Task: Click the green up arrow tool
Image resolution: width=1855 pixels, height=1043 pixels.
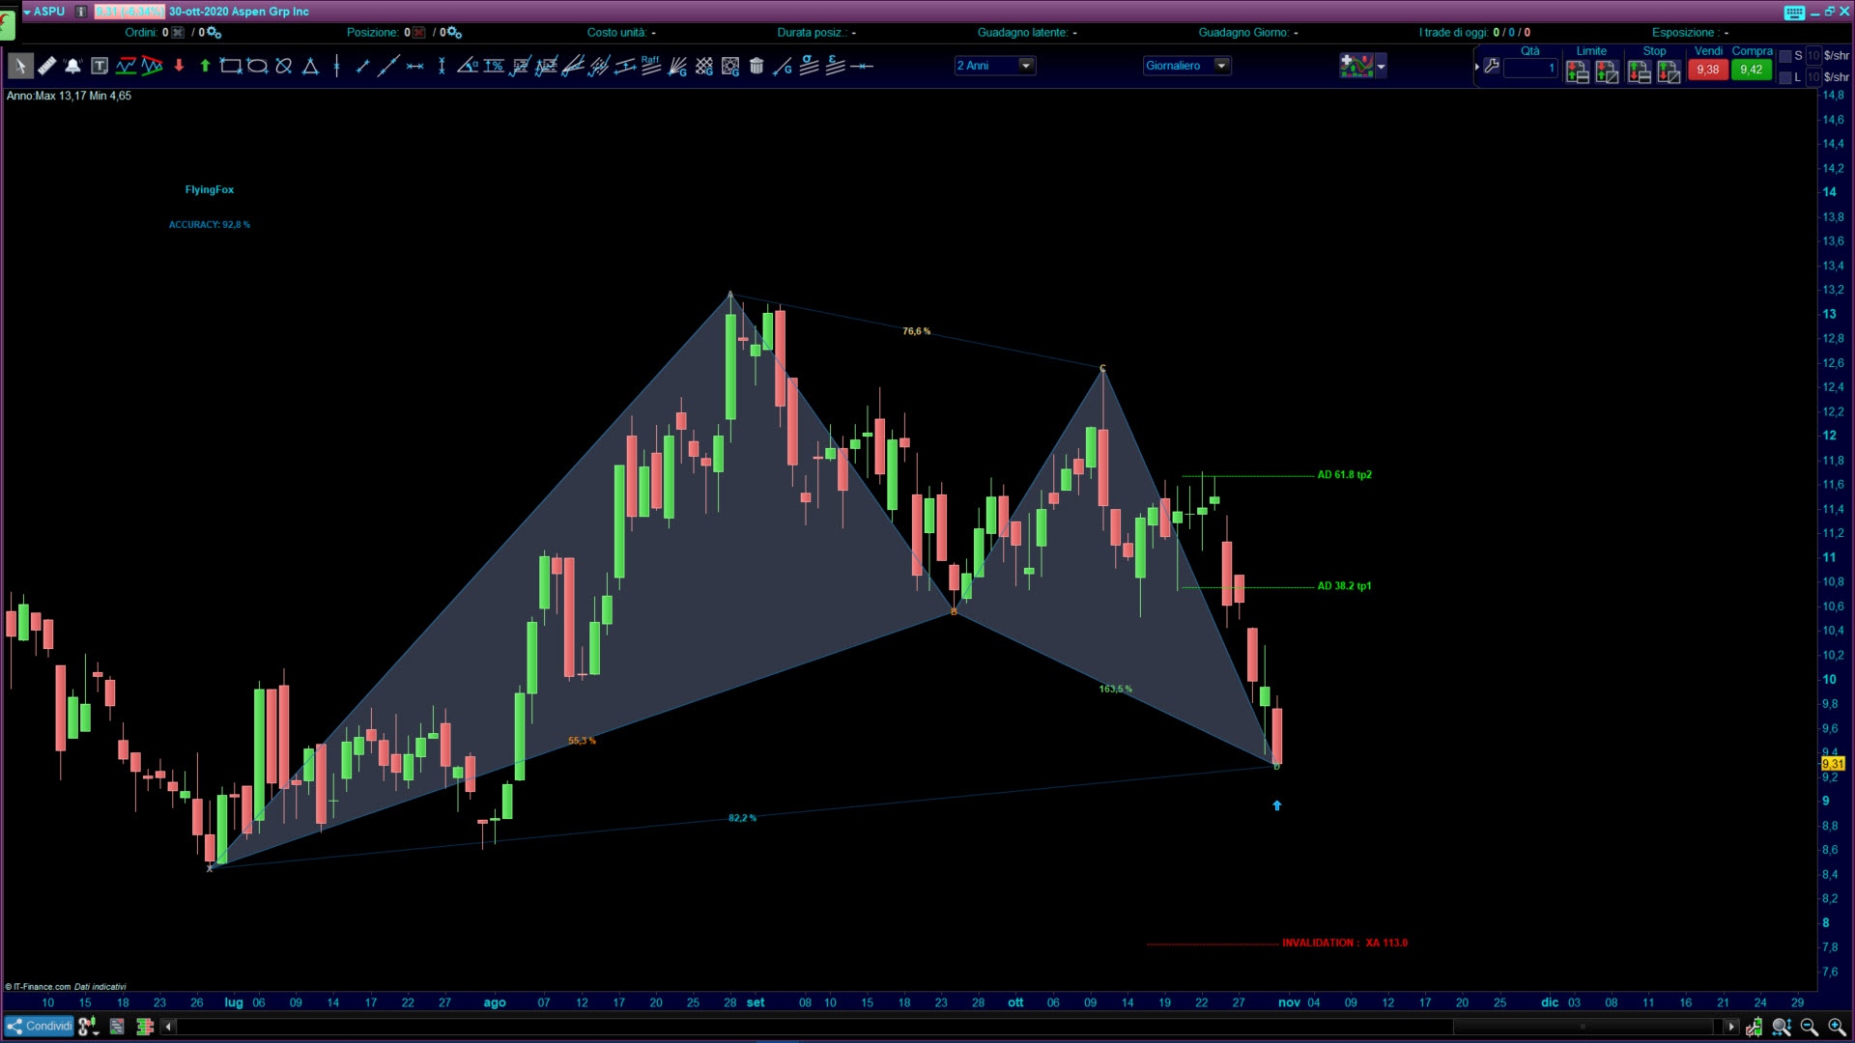Action: click(x=205, y=66)
